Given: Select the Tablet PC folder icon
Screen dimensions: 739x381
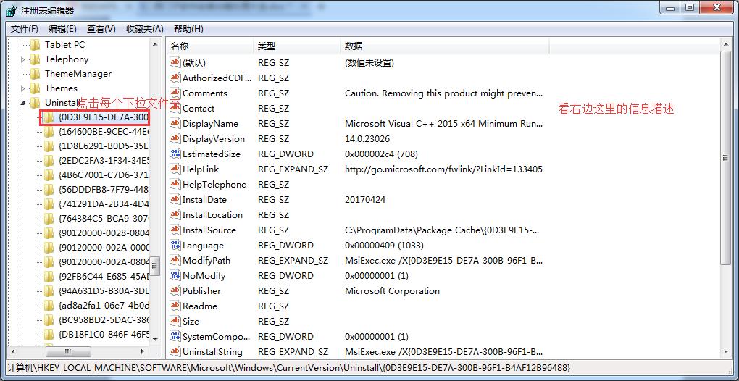Looking at the screenshot, I should point(35,45).
